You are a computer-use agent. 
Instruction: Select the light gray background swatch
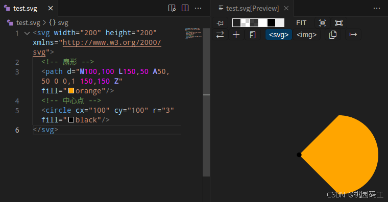click(x=280, y=23)
